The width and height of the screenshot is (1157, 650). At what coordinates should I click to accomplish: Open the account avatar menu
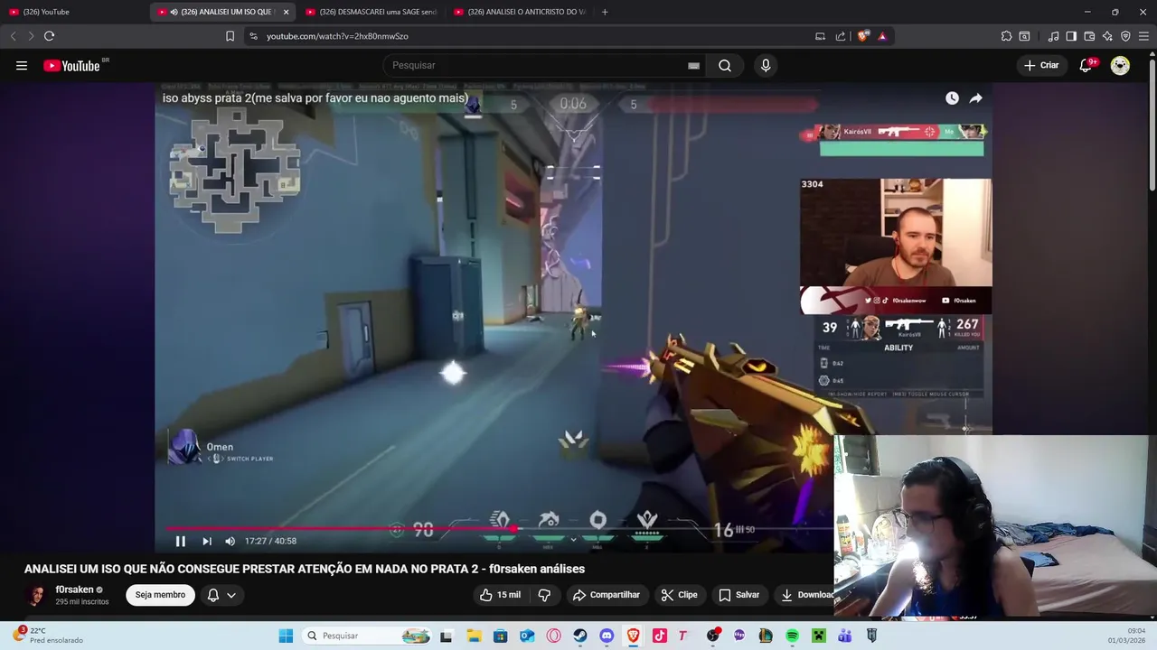click(x=1120, y=65)
